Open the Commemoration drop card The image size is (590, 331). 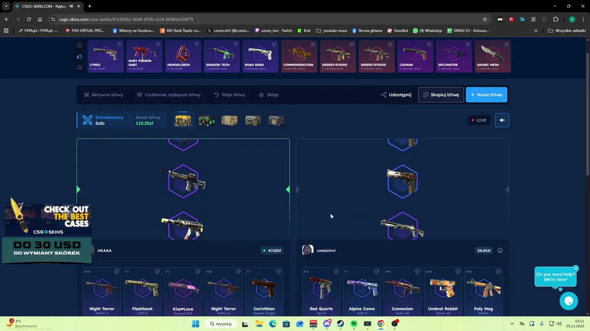coord(299,56)
